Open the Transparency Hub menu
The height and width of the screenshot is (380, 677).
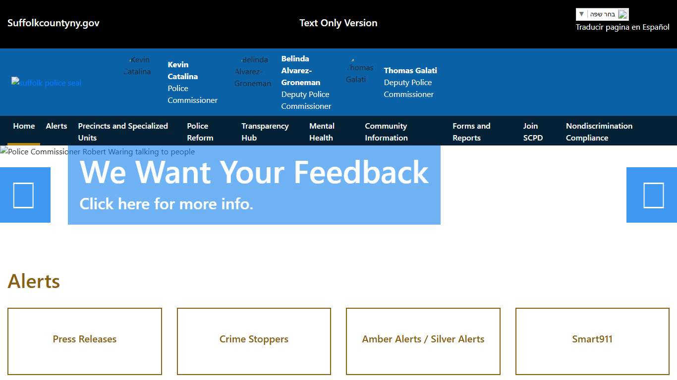pyautogui.click(x=265, y=132)
